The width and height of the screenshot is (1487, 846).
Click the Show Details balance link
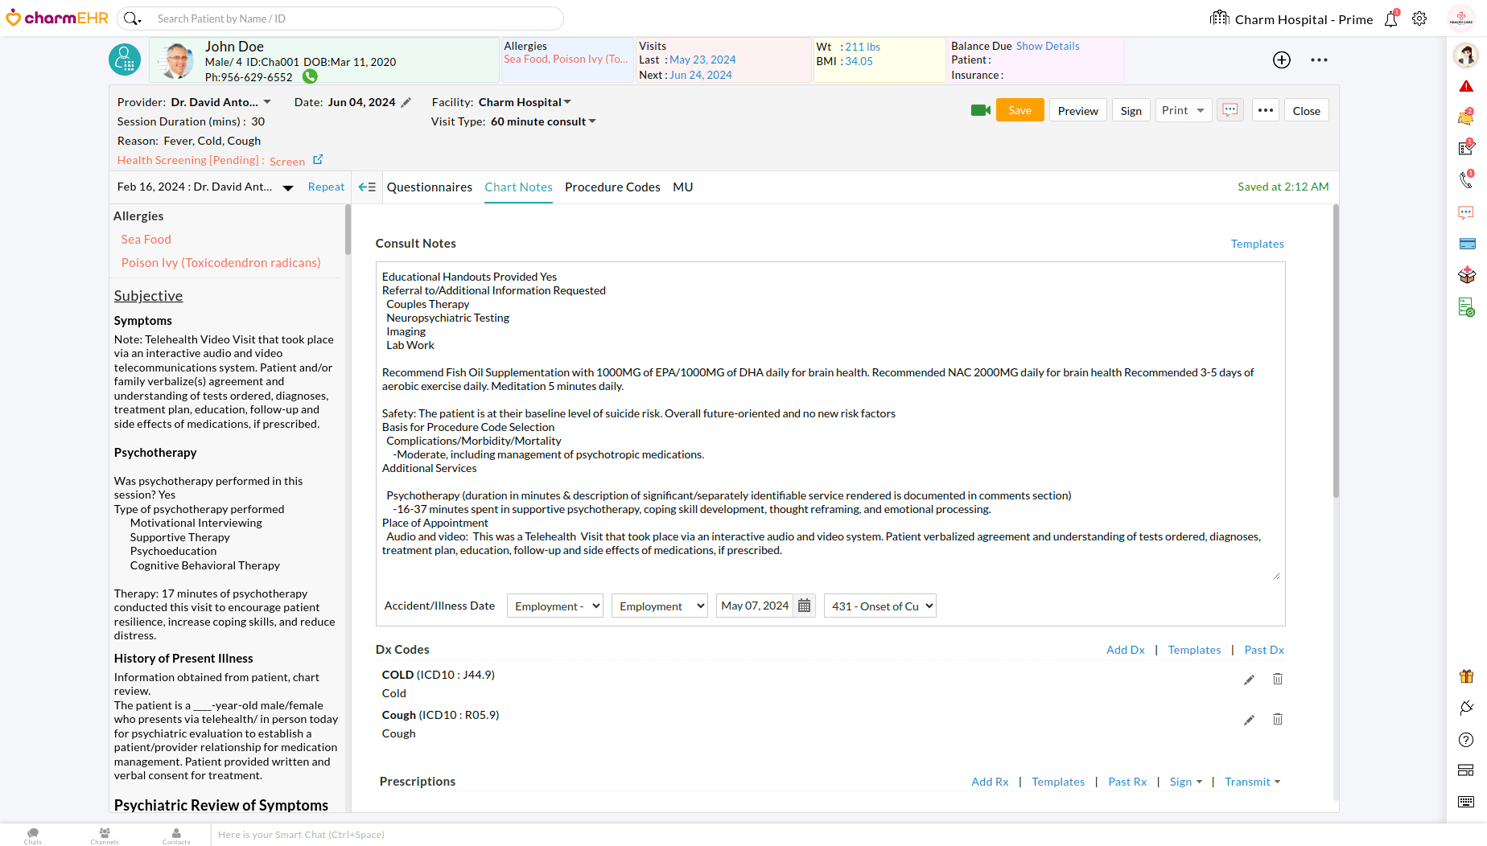(x=1048, y=47)
